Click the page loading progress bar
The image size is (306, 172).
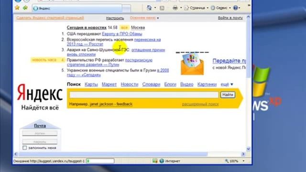(100, 161)
